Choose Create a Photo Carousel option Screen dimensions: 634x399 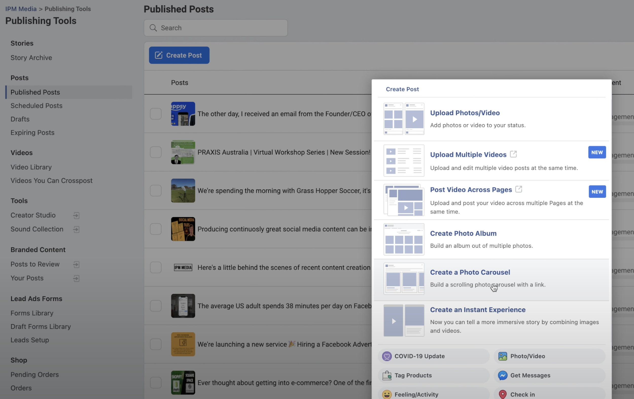pyautogui.click(x=470, y=272)
